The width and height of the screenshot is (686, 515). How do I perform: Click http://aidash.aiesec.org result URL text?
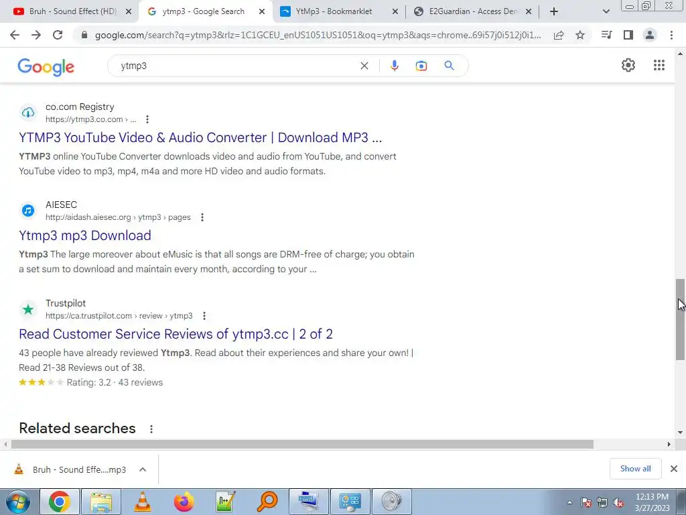point(118,217)
